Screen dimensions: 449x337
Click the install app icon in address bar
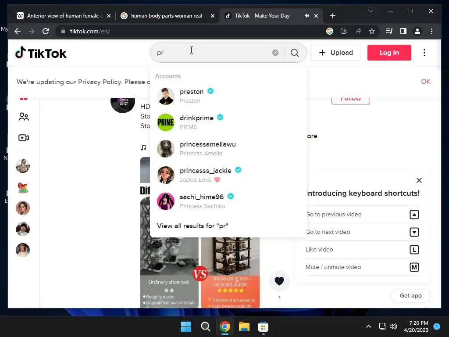tap(344, 31)
